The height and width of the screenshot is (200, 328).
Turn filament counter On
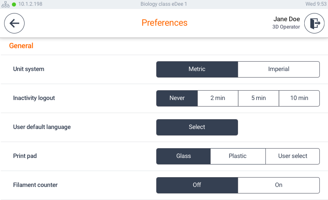pyautogui.click(x=279, y=185)
